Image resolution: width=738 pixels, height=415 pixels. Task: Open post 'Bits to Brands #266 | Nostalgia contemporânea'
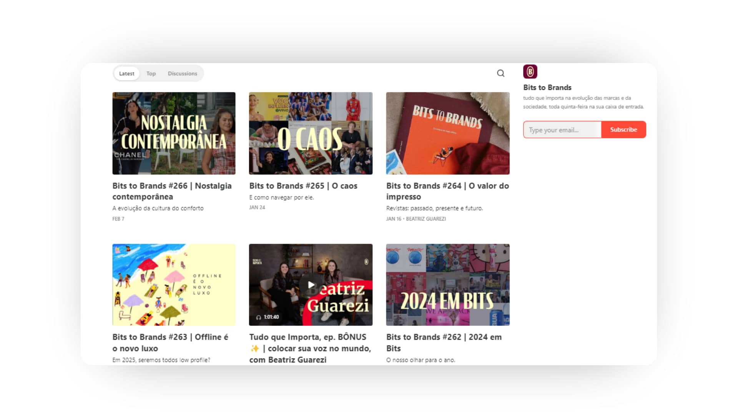tap(172, 191)
